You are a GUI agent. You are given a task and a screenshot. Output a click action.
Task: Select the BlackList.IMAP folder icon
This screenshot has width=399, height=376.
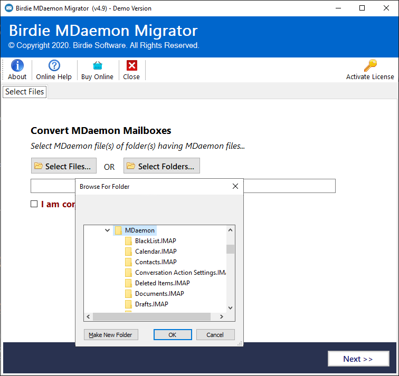[128, 241]
